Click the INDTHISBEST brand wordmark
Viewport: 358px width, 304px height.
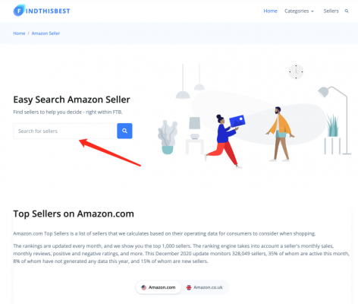coord(48,11)
